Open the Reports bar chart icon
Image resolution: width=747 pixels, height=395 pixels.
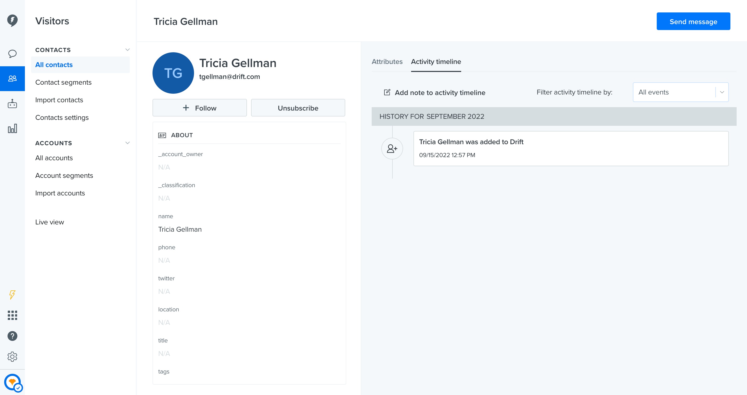pos(12,128)
